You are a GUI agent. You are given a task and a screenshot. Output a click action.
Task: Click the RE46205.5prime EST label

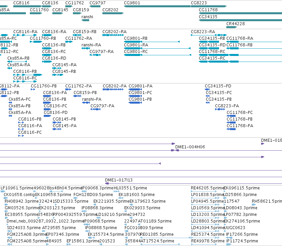click(207, 188)
